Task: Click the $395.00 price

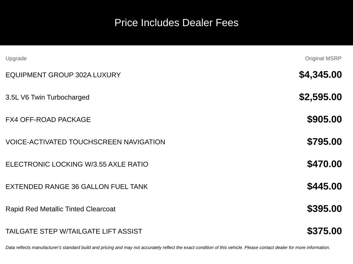Action: click(324, 209)
